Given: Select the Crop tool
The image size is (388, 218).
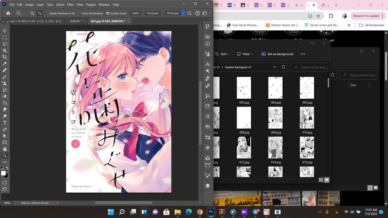Looking at the screenshot, I should point(5,57).
